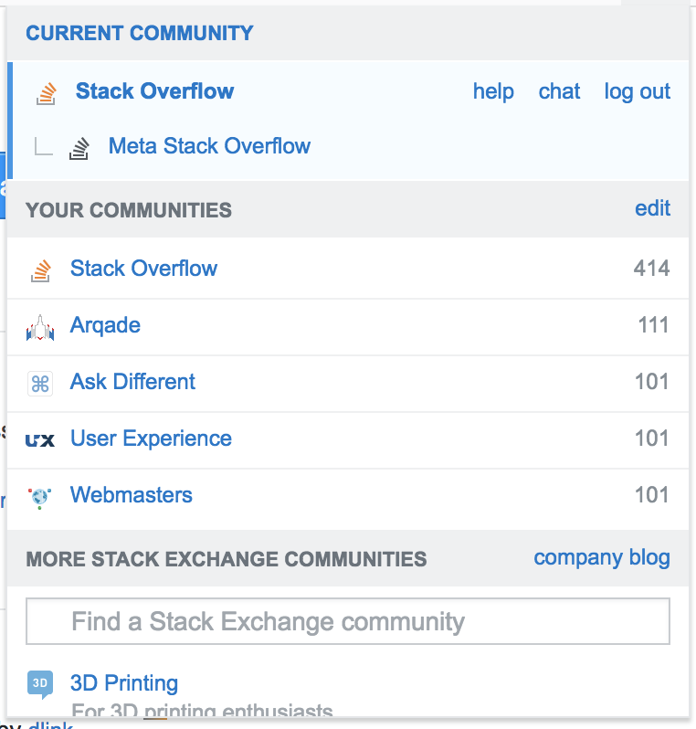Click the 414 reputation for Stack Overflow
Image resolution: width=696 pixels, height=729 pixels.
(651, 269)
